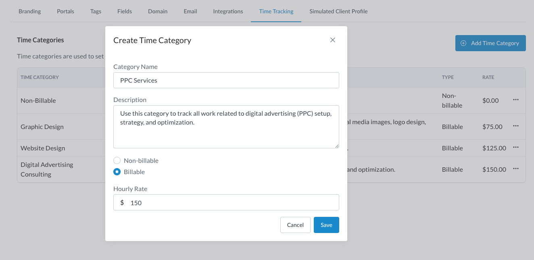Focus the Hourly Rate input field
Viewport: 534px width, 260px height.
pyautogui.click(x=232, y=203)
